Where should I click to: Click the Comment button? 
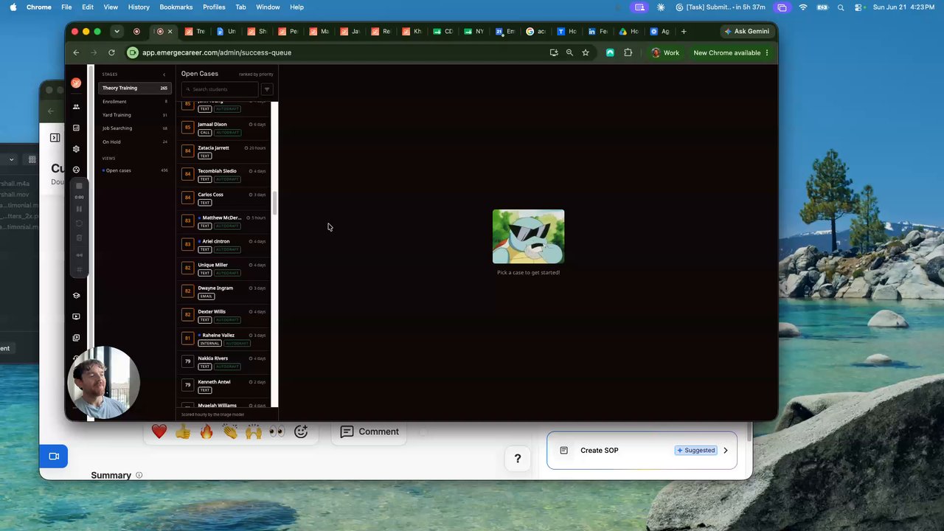(370, 432)
